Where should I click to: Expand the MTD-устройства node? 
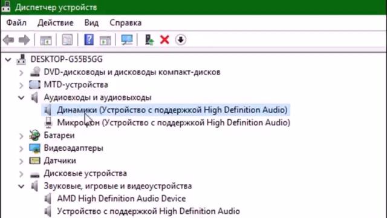[21, 85]
